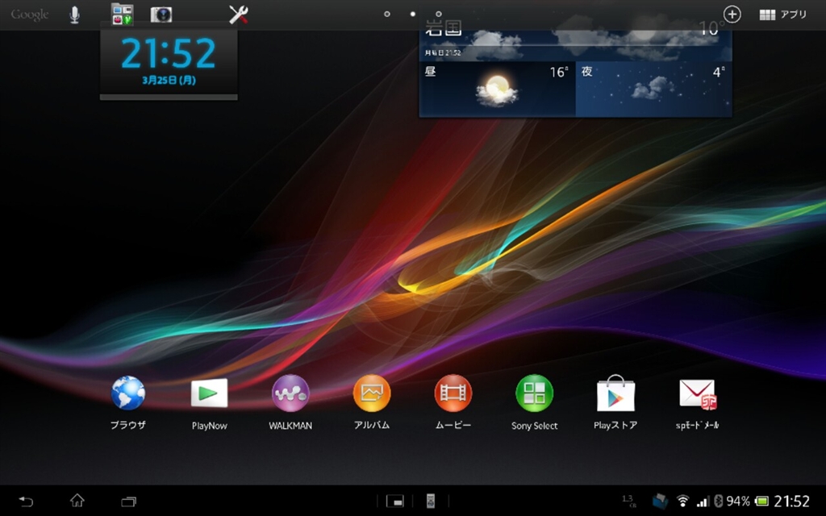The image size is (826, 516).
Task: Tap the 昼 daytime forecast panel
Action: (497, 89)
